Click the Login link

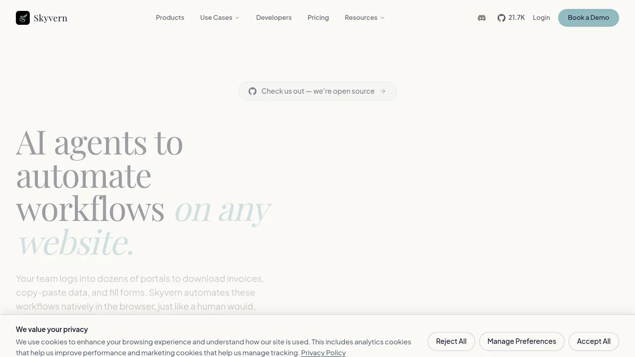click(x=541, y=17)
